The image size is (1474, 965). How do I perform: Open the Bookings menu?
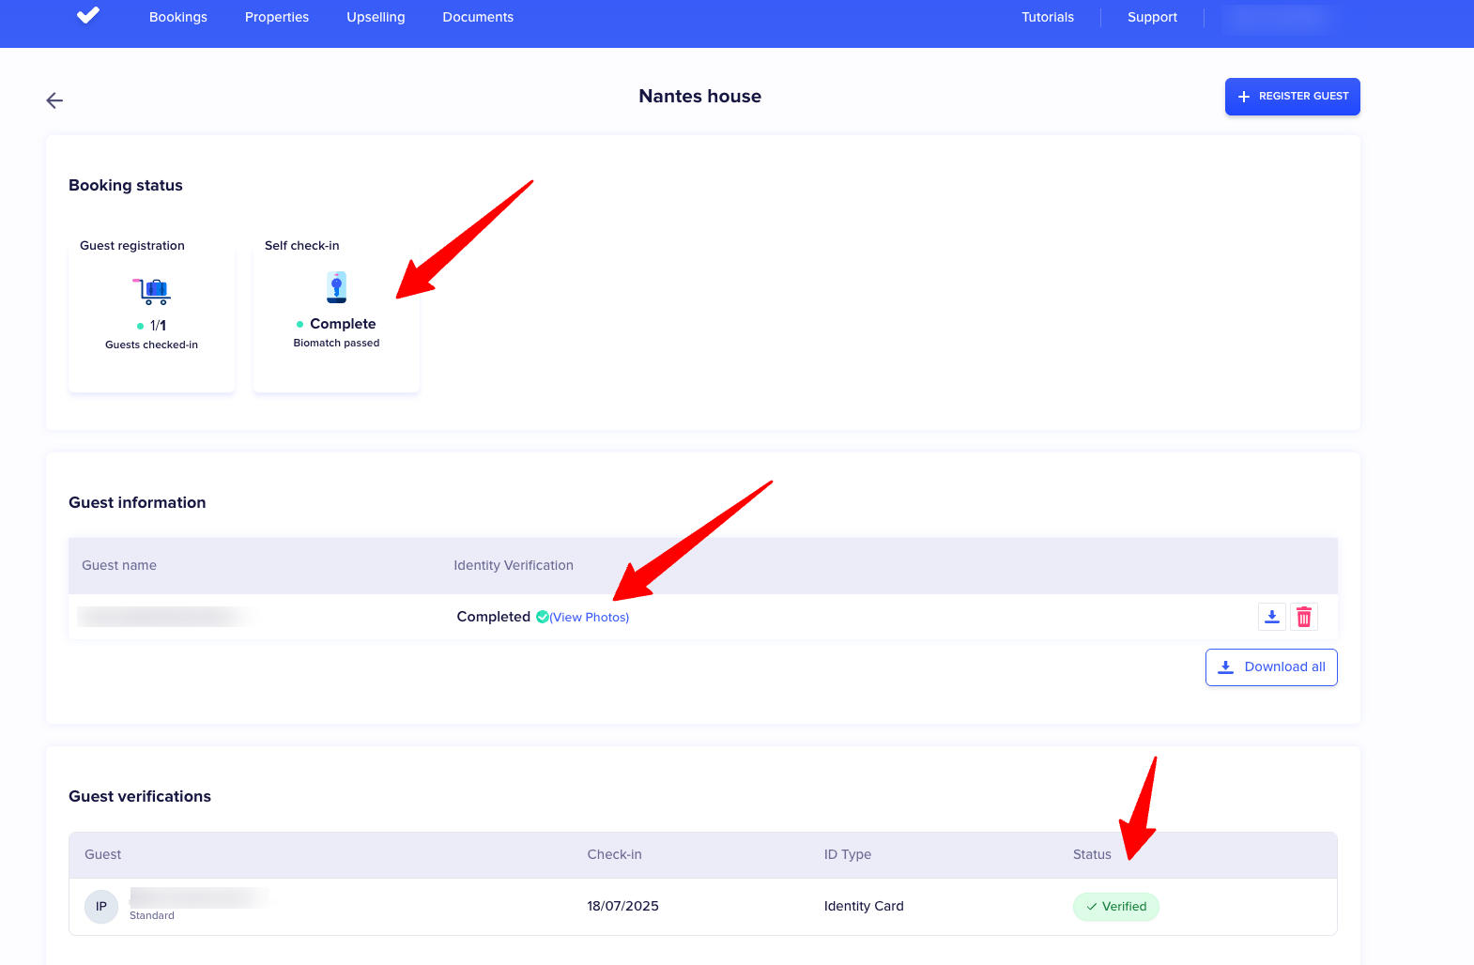tap(178, 17)
